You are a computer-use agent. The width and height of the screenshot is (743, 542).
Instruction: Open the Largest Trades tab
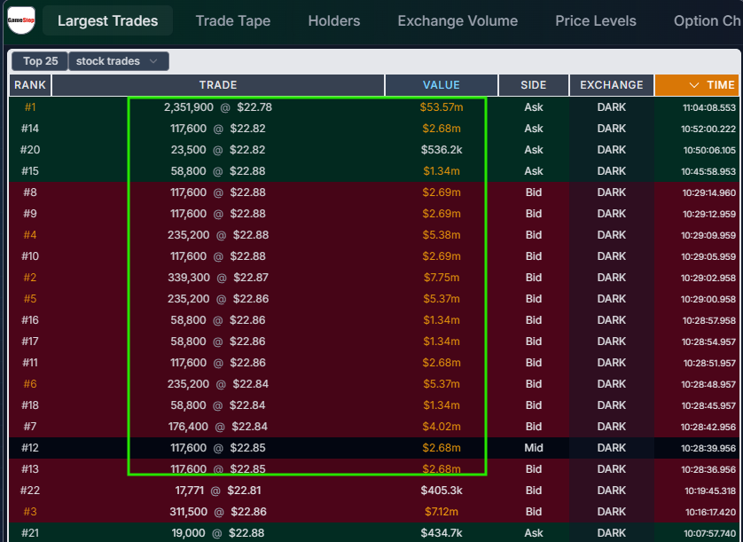pyautogui.click(x=107, y=21)
